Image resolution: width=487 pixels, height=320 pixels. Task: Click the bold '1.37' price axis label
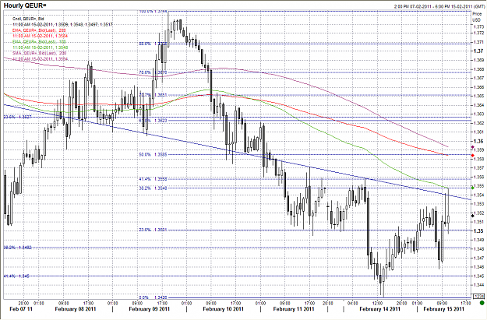[478, 51]
